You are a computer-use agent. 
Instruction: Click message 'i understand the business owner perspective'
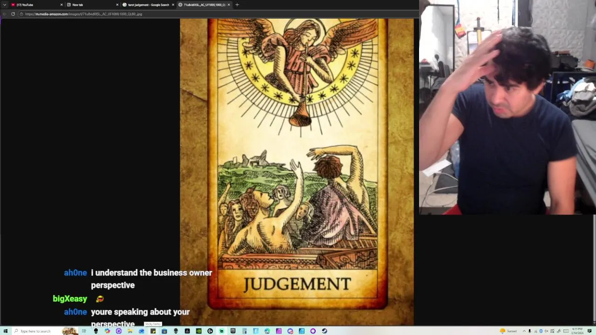[151, 279]
